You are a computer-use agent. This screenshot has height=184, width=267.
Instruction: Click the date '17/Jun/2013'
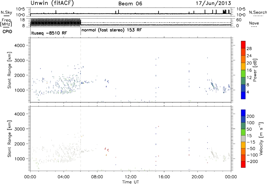coord(214,3)
